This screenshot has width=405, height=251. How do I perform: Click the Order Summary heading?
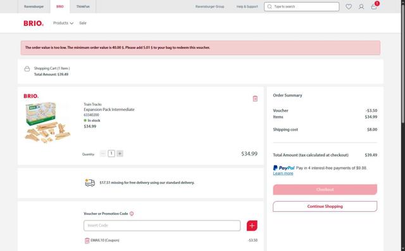tap(287, 95)
